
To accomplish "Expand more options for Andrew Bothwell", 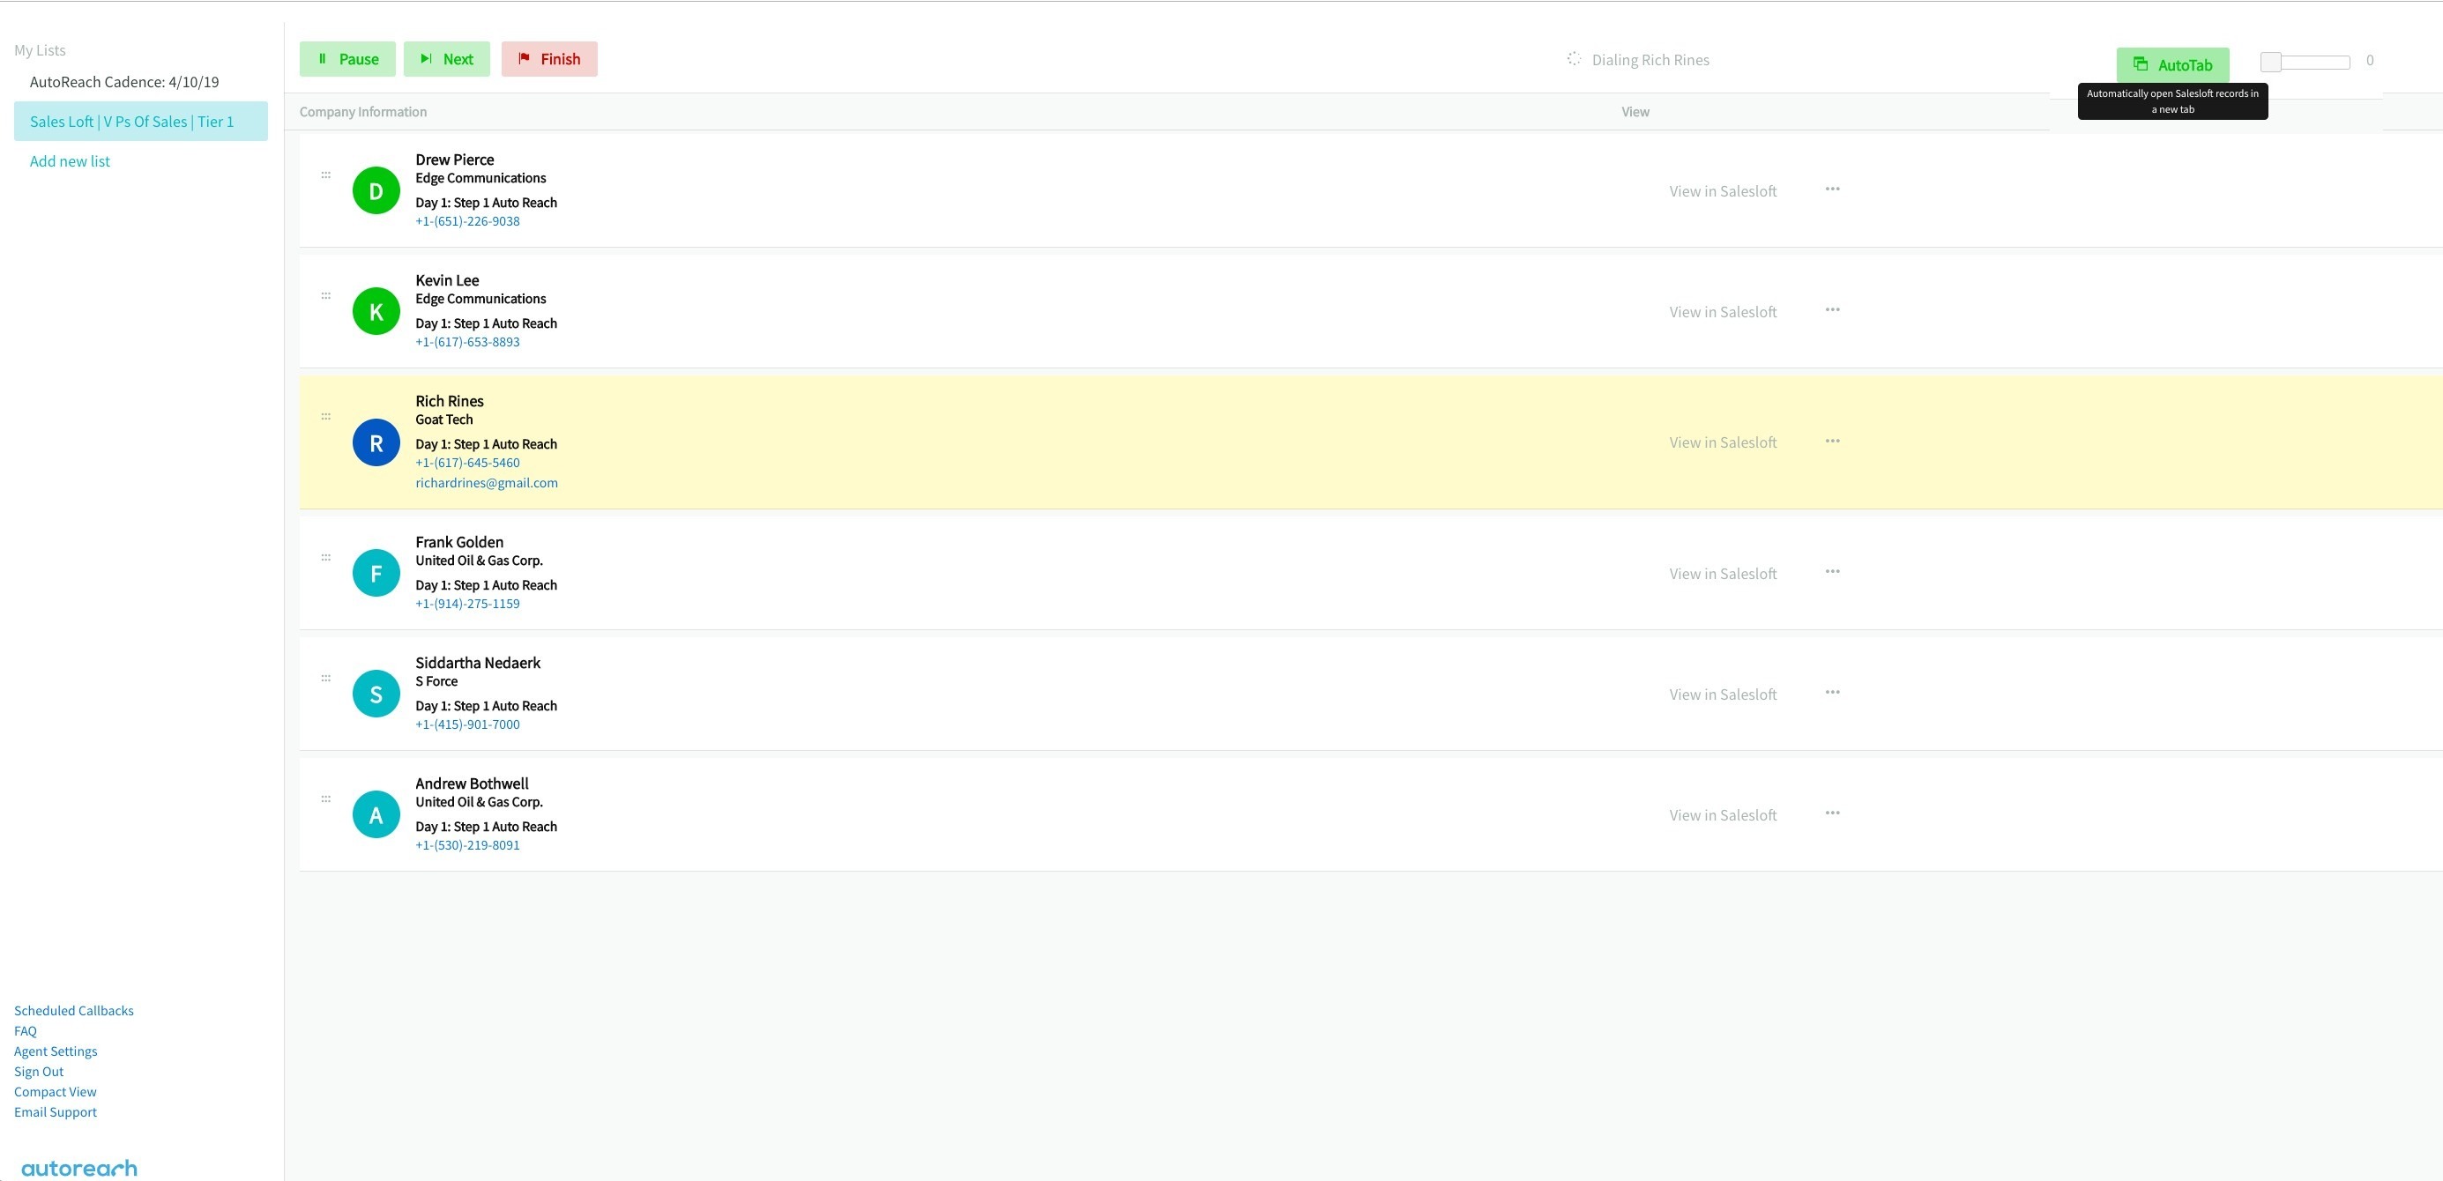I will 1832,813.
